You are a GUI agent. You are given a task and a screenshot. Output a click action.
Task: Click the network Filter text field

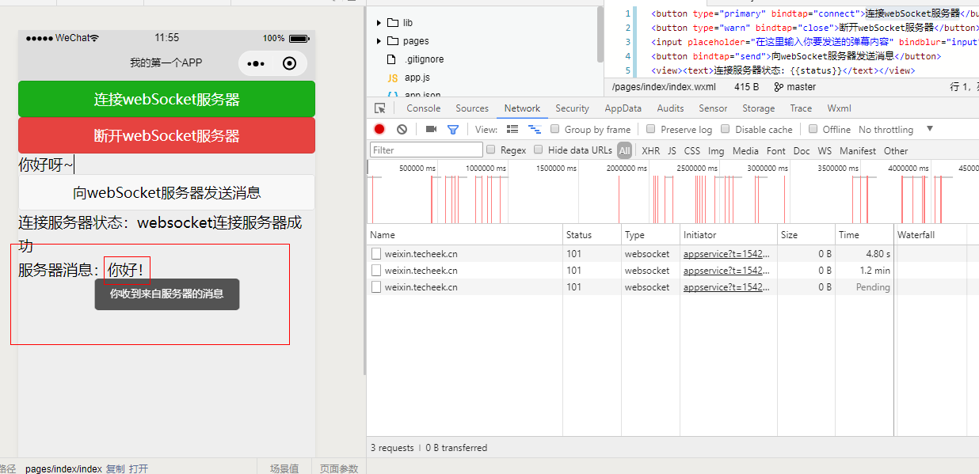426,150
